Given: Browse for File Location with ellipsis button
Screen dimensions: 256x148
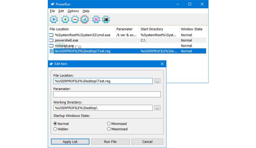Looking at the screenshot, I should click(x=157, y=81).
